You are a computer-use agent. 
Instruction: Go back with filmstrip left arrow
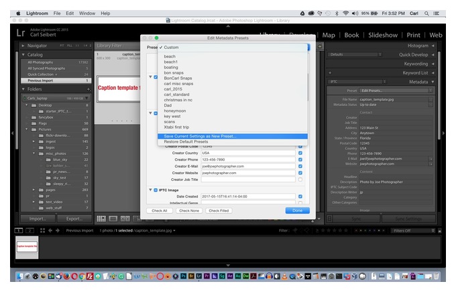point(50,230)
